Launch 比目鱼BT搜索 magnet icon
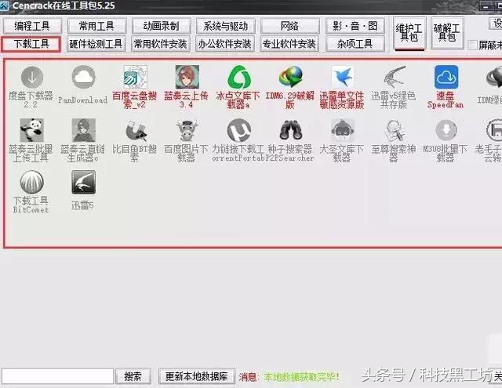 tap(135, 130)
